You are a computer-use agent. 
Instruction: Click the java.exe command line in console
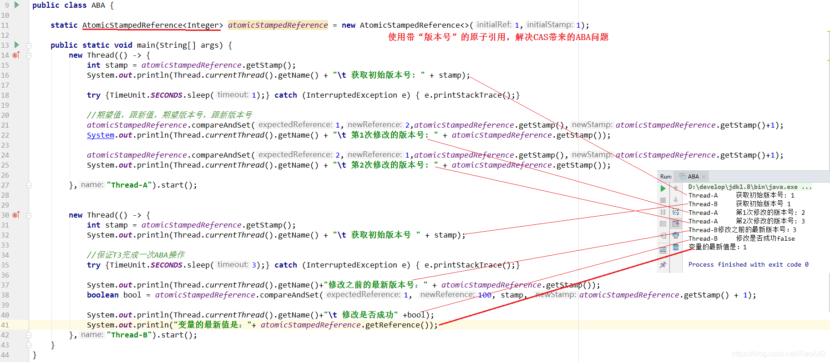pos(749,187)
